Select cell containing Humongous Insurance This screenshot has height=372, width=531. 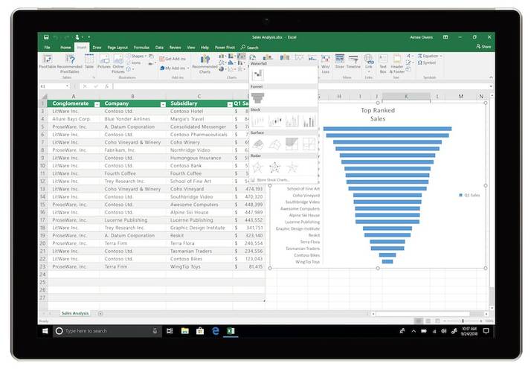pyautogui.click(x=199, y=158)
